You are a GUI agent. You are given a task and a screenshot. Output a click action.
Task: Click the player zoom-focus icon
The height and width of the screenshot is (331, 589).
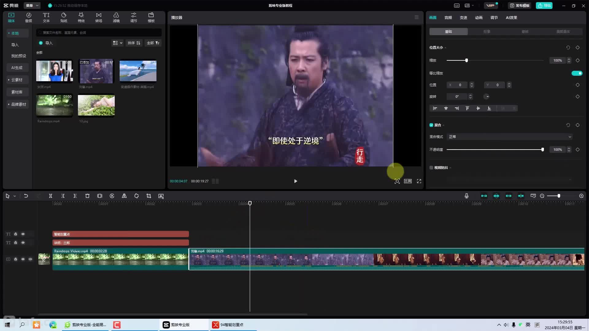click(x=397, y=181)
